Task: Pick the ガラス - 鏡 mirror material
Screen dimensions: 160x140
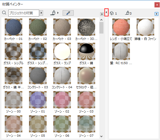Action: 86,51
